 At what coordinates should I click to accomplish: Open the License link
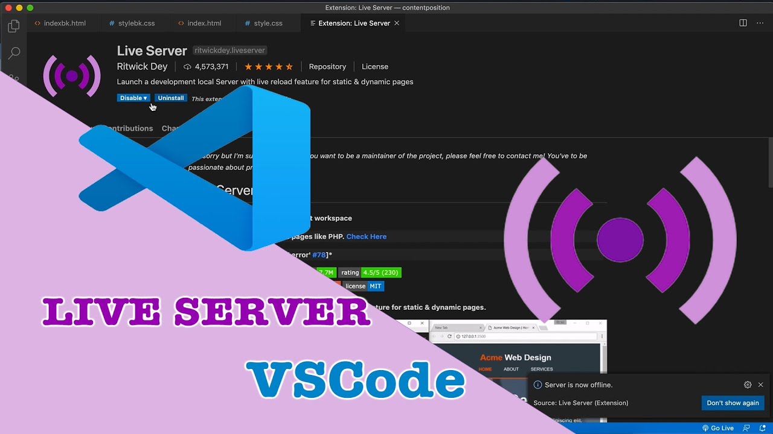pos(375,67)
